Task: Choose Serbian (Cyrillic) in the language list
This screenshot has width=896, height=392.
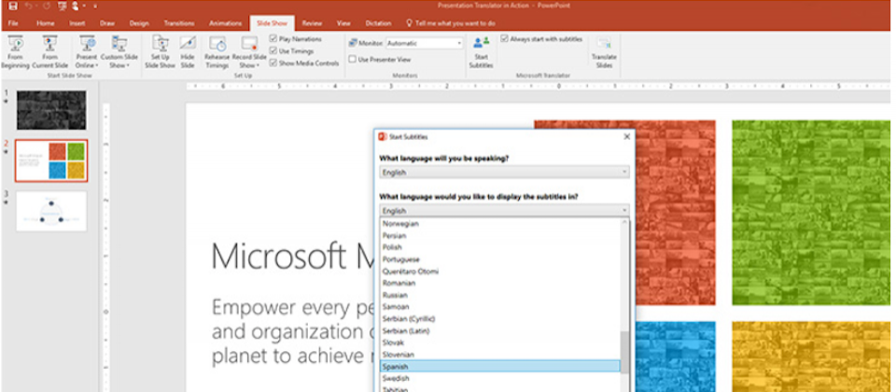Action: [500, 319]
